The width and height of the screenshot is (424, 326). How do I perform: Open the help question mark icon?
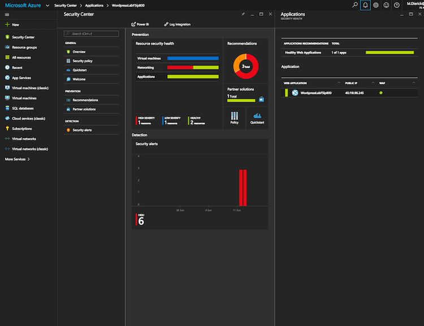click(397, 5)
